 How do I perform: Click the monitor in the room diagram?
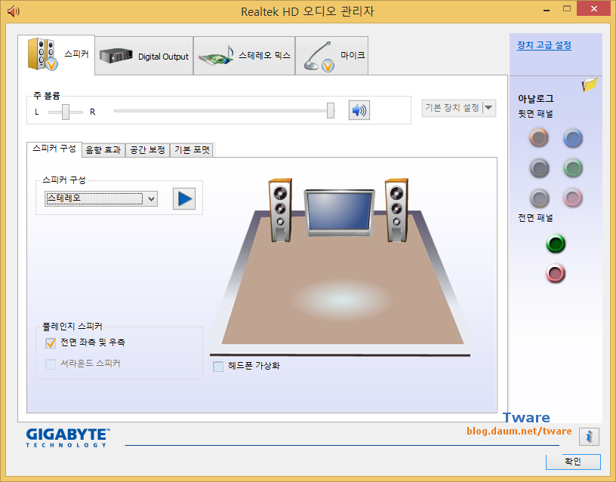click(x=340, y=213)
